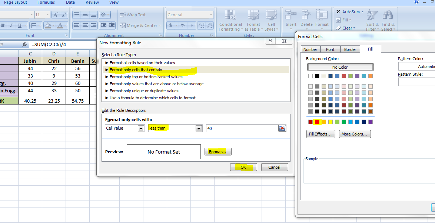Click OK in New Formatting Rule dialog

243,167
